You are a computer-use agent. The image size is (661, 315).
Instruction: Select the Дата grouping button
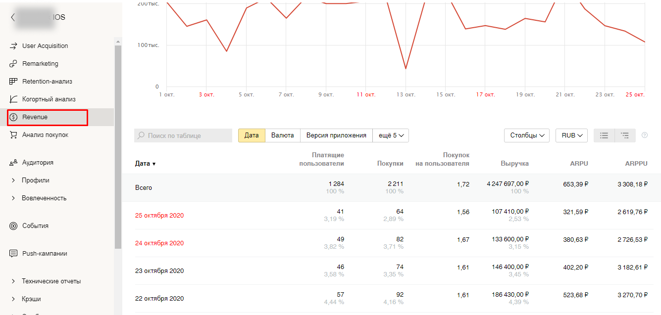[252, 135]
